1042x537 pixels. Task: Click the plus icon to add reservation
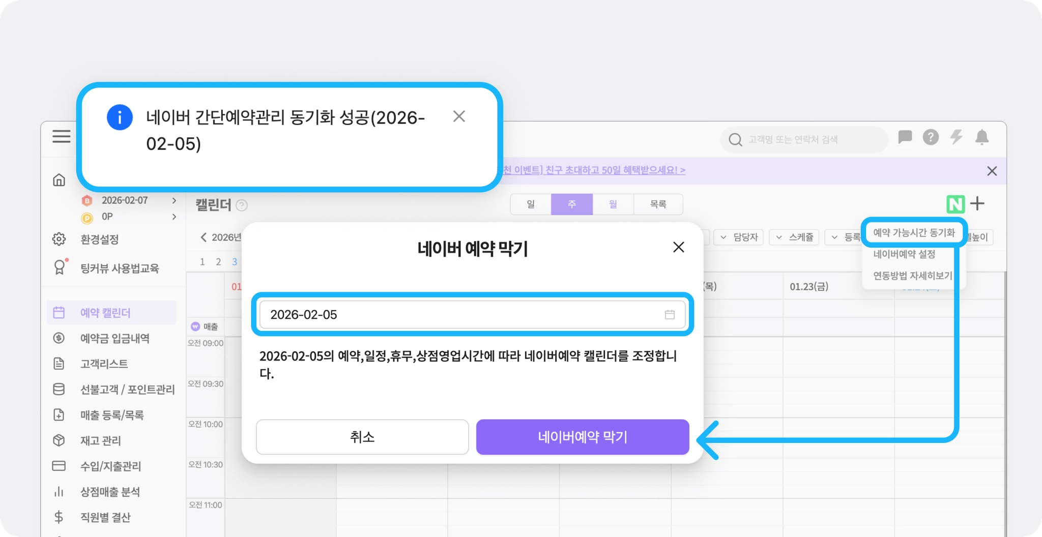coord(977,204)
